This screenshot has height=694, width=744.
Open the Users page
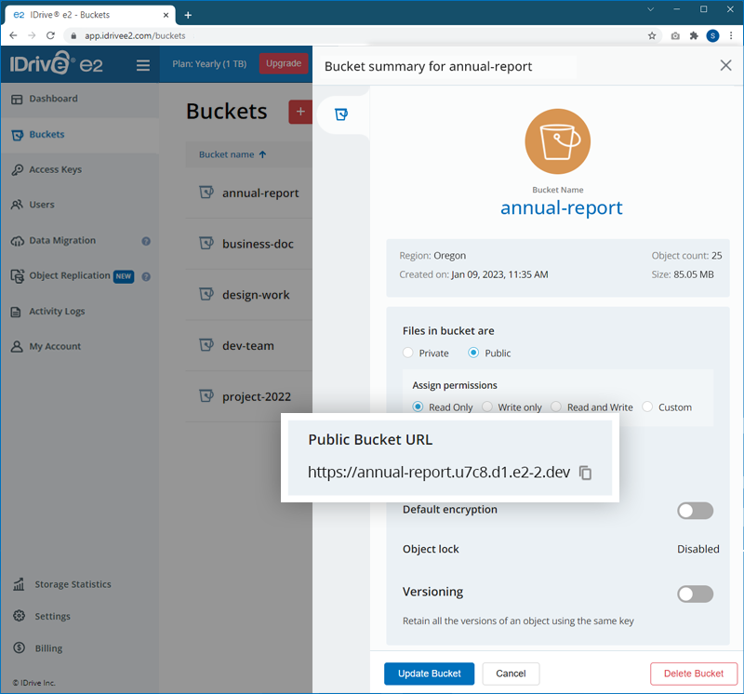click(x=42, y=205)
